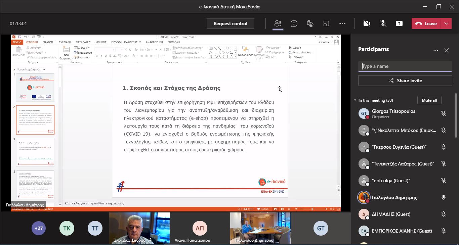Collapse the In this meeting (33) list
Screen dimensions: 459x245
pyautogui.click(x=355, y=100)
